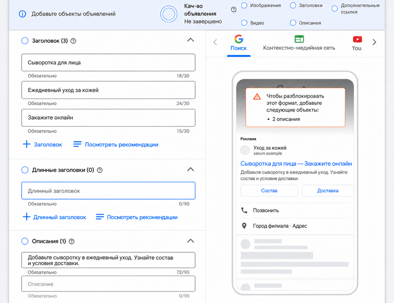Click the Не завершено status text
This screenshot has height=303, width=394.
click(203, 22)
